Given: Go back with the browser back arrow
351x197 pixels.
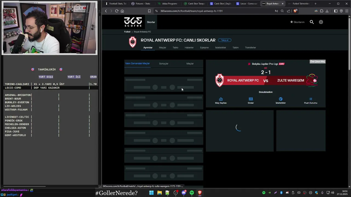Looking at the screenshot, I should pyautogui.click(x=106, y=11).
